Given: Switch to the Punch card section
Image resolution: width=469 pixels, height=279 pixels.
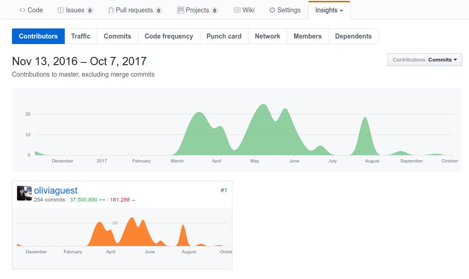Looking at the screenshot, I should coord(224,36).
